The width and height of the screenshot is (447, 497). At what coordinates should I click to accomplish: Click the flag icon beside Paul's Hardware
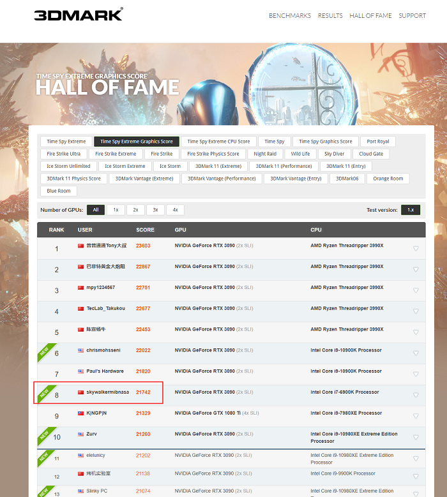(80, 371)
